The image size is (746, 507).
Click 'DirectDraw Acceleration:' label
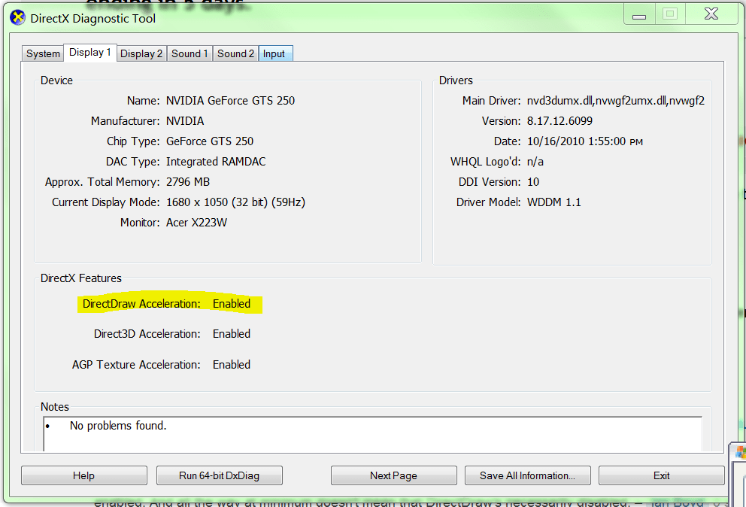141,304
